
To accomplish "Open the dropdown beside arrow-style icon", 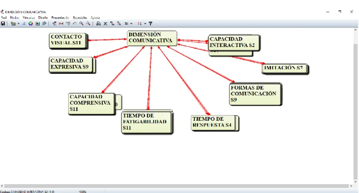I will (x=131, y=23).
